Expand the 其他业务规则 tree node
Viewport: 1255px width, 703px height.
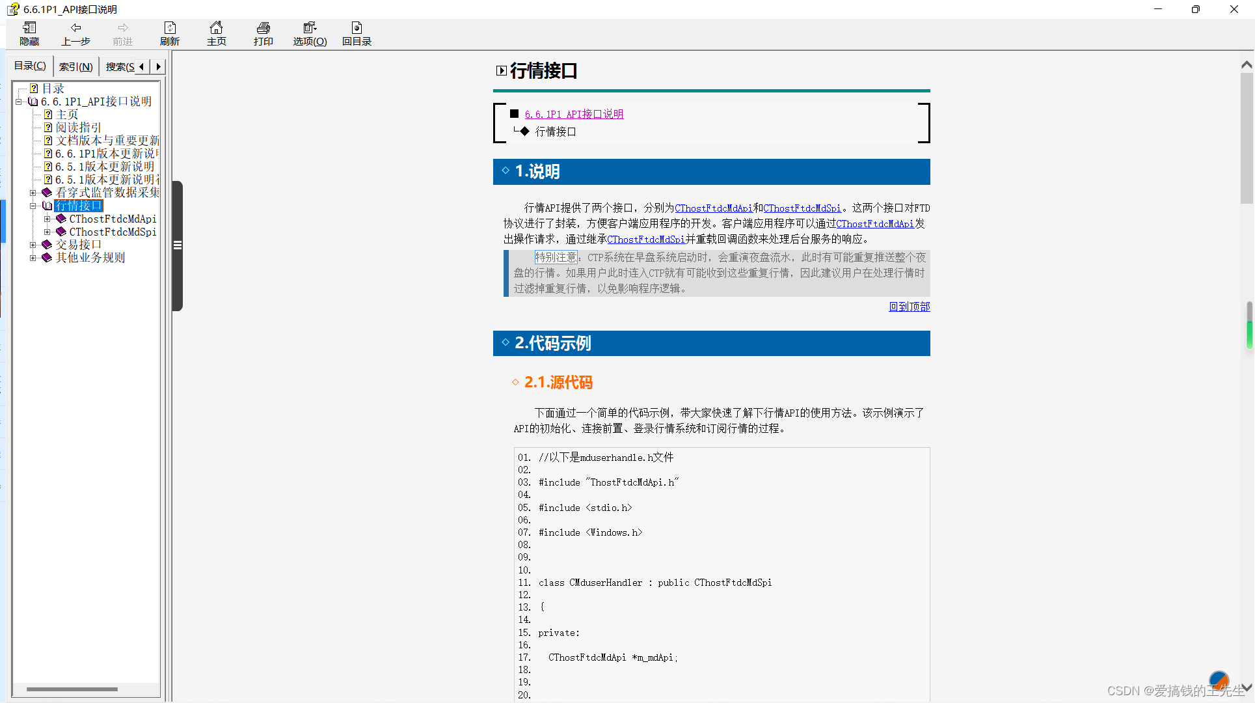pos(33,258)
